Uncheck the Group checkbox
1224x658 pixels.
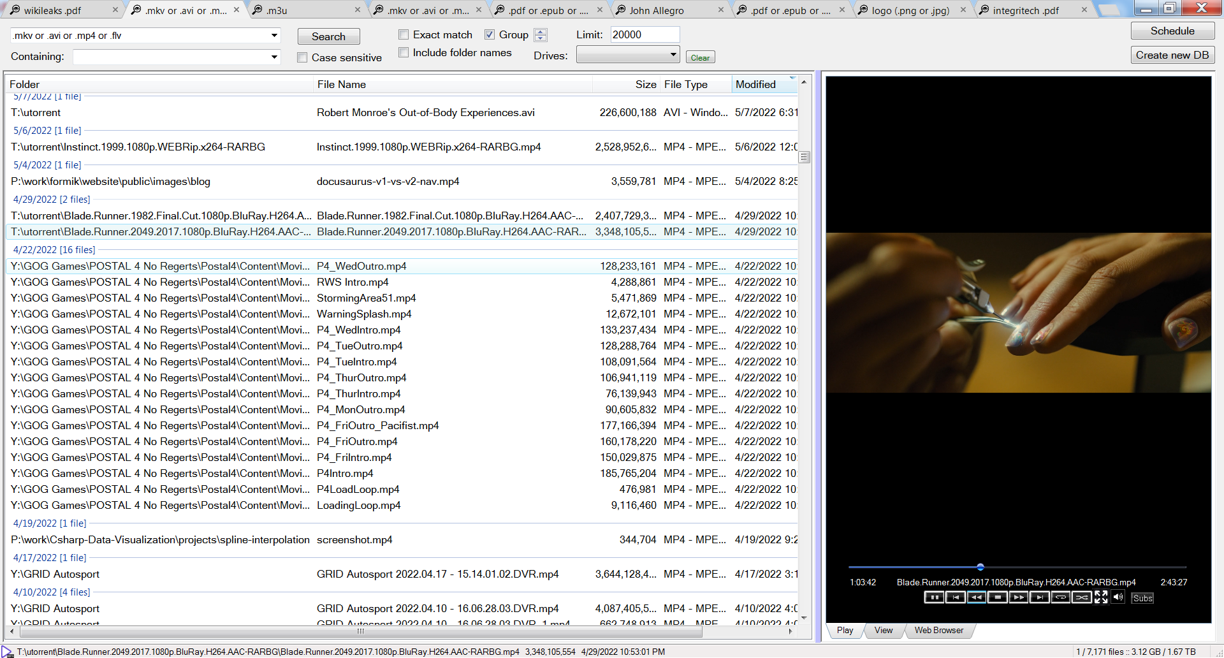(490, 34)
